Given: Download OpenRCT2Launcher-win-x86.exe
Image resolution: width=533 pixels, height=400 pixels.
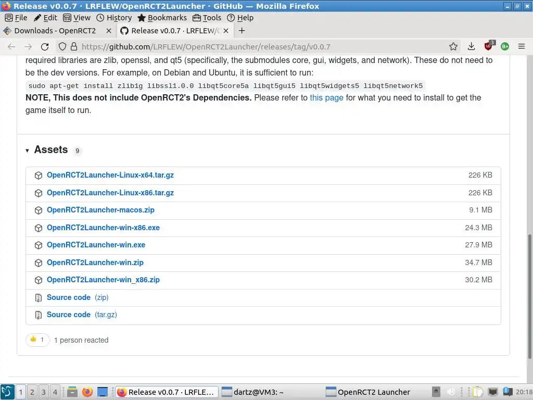Looking at the screenshot, I should 103,228.
